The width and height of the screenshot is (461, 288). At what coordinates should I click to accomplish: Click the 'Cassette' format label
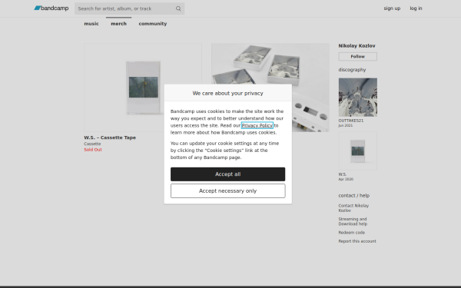tap(92, 144)
